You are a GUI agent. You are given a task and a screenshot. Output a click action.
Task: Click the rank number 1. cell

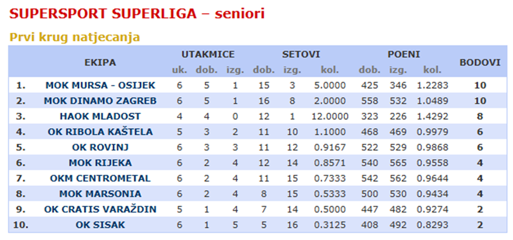tap(21, 85)
